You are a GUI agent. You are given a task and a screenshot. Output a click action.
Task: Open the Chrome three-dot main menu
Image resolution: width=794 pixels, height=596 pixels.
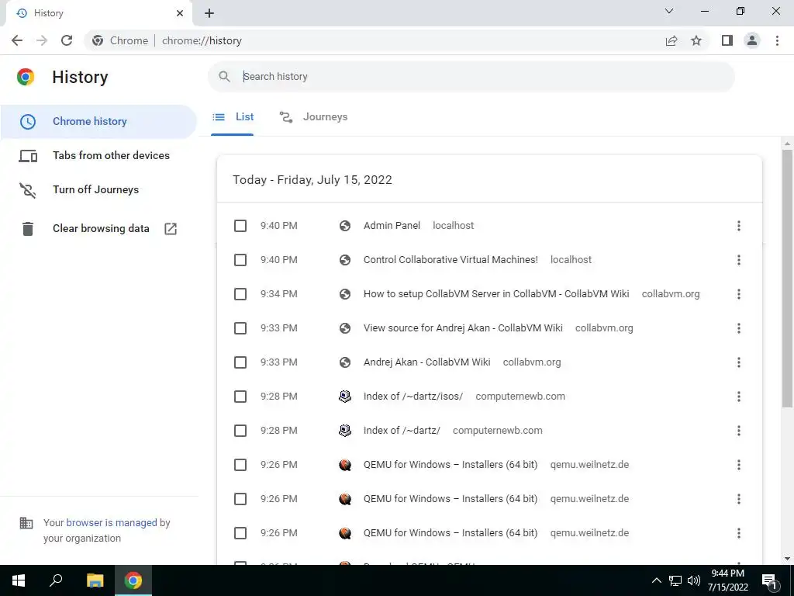click(x=777, y=40)
